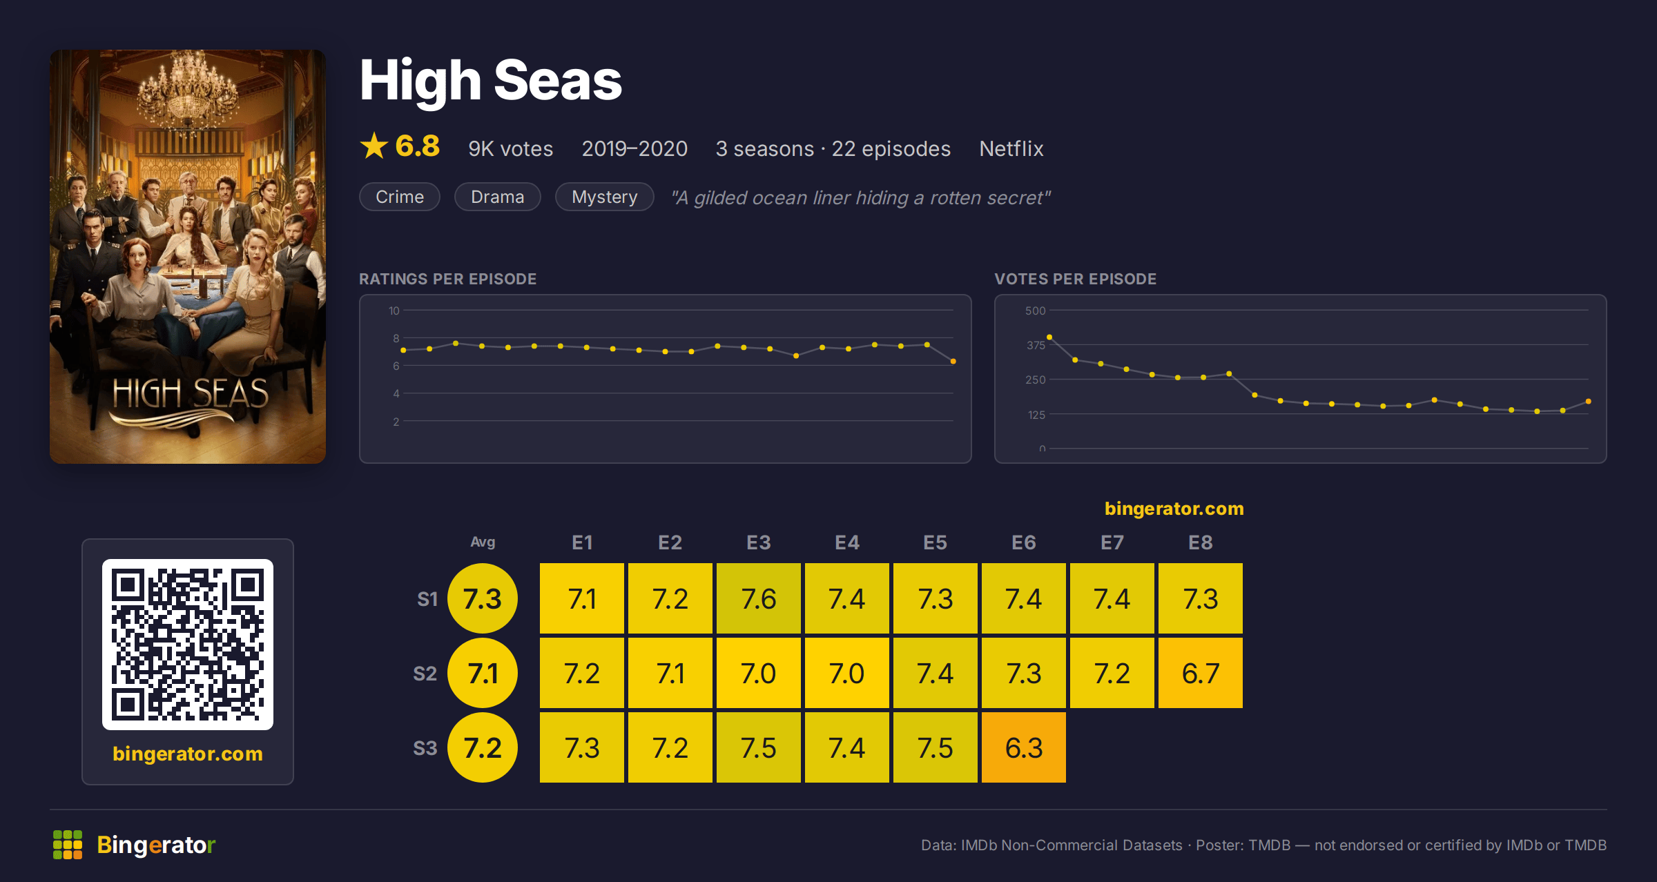Open bingerator.com link above episode grid

click(1174, 509)
